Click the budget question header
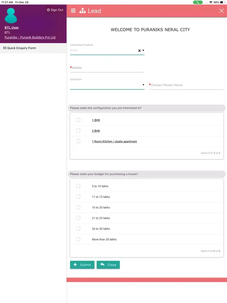The width and height of the screenshot is (227, 303). coord(147,174)
